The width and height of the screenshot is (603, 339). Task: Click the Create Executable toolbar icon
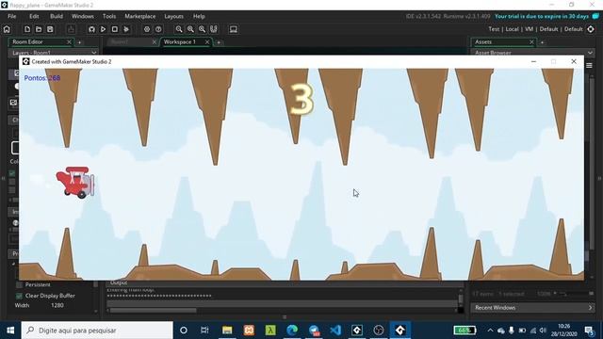click(71, 29)
